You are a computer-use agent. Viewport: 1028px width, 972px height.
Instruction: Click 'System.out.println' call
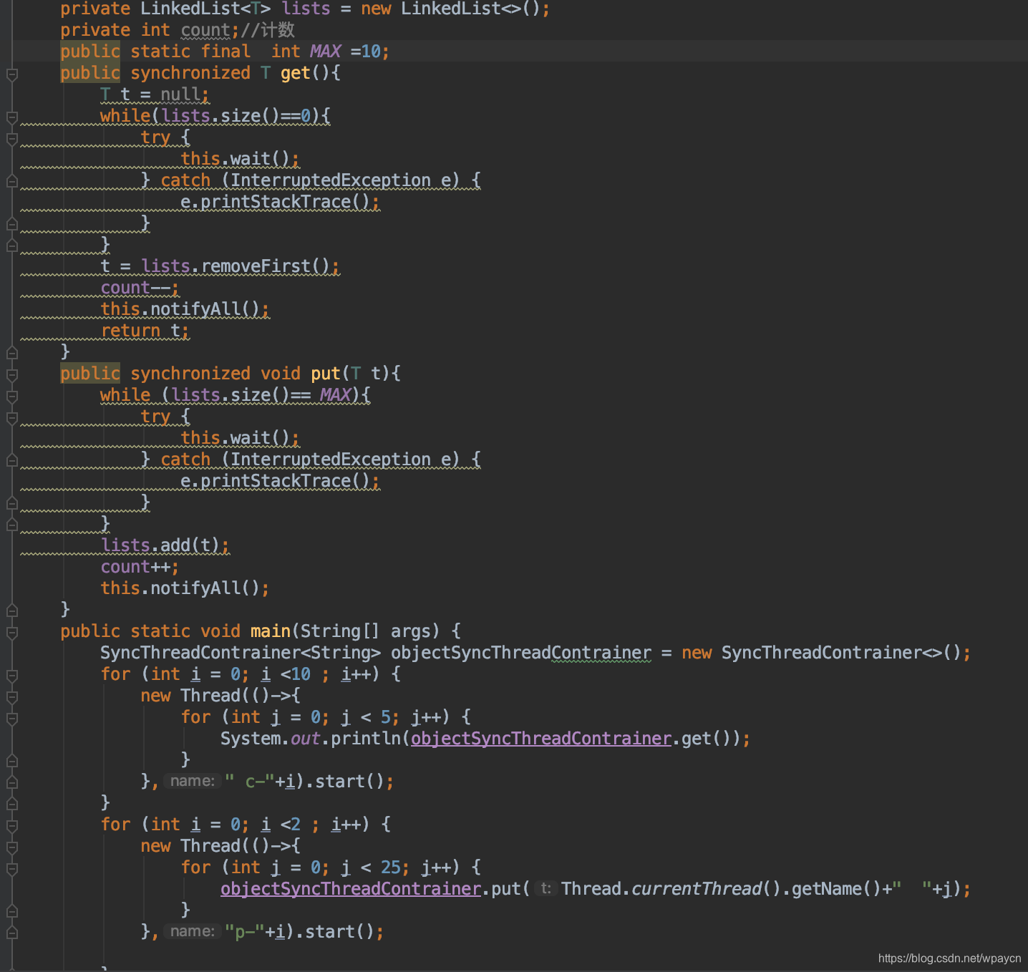[x=310, y=739]
